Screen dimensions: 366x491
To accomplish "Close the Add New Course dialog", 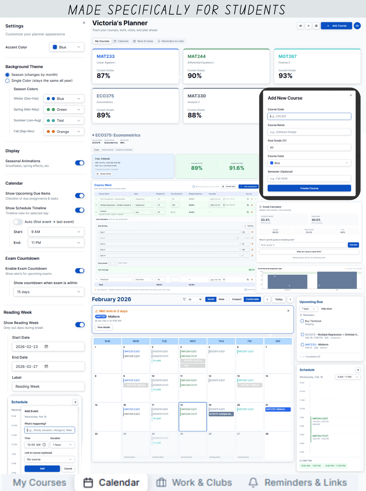I will [351, 95].
